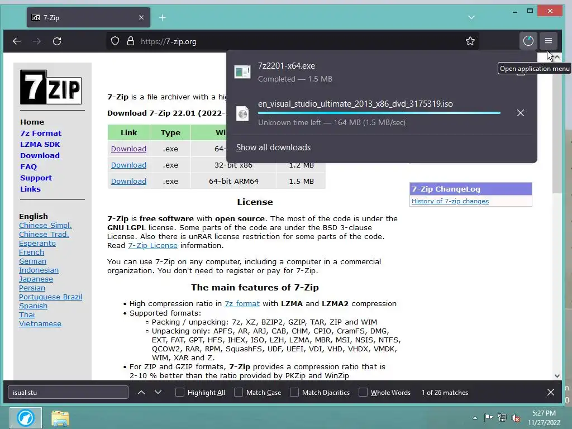Click the muted volume tray icon
This screenshot has width=572, height=429.
(516, 418)
